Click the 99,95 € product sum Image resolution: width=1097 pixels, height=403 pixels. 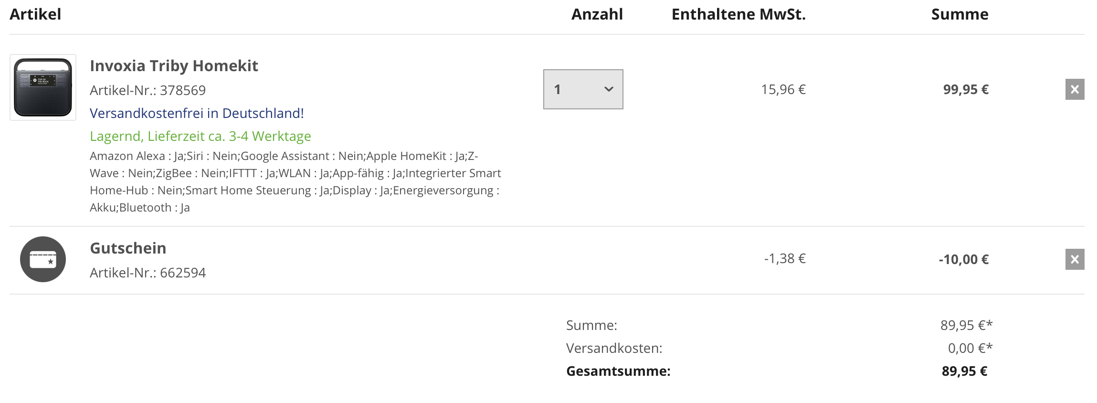point(965,90)
